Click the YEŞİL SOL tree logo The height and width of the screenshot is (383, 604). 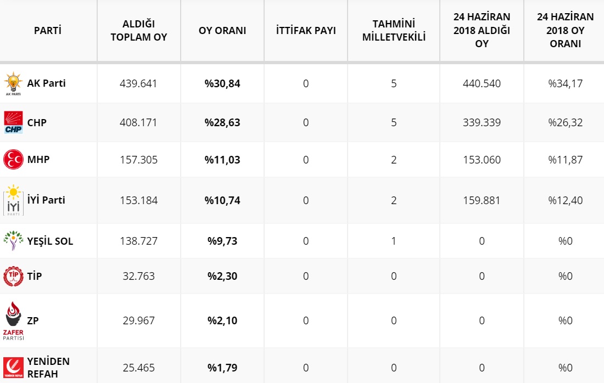[x=14, y=240]
